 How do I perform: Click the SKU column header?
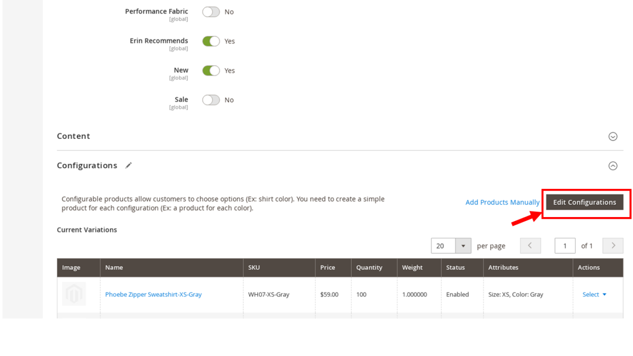point(254,267)
